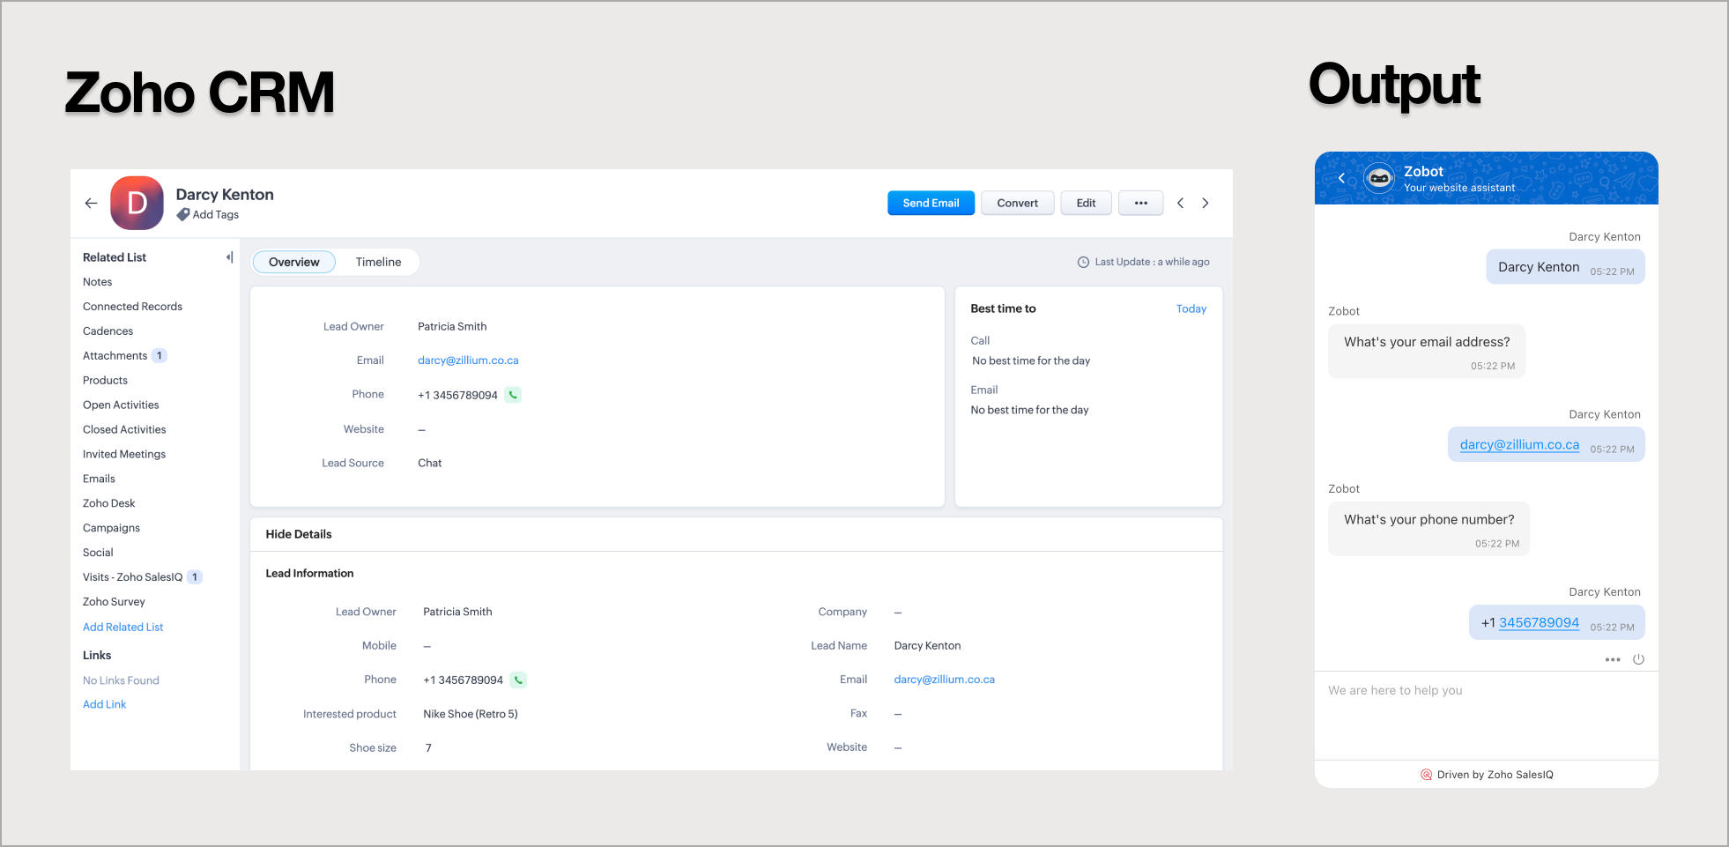Open Add Related List link
The width and height of the screenshot is (1729, 847).
pos(122,628)
